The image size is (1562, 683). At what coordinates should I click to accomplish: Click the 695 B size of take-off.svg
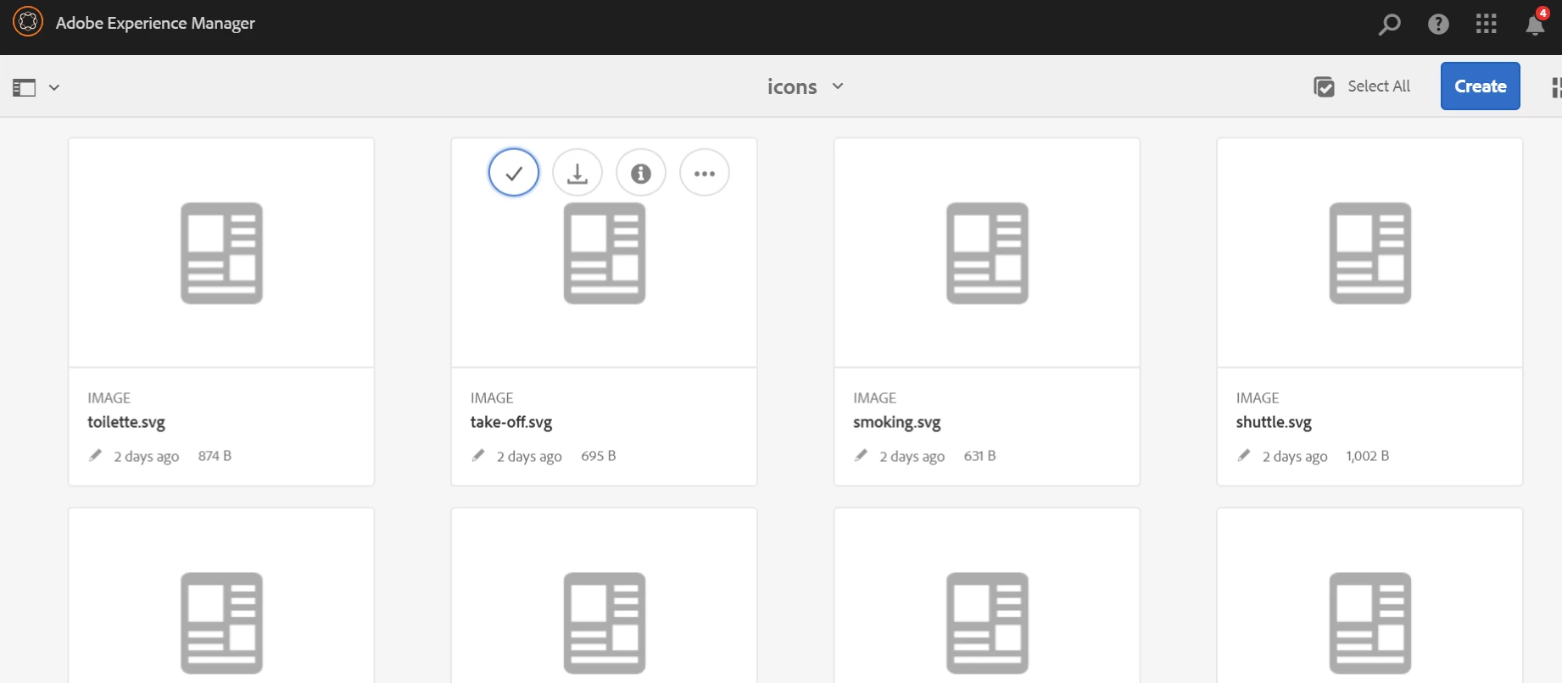coord(599,456)
